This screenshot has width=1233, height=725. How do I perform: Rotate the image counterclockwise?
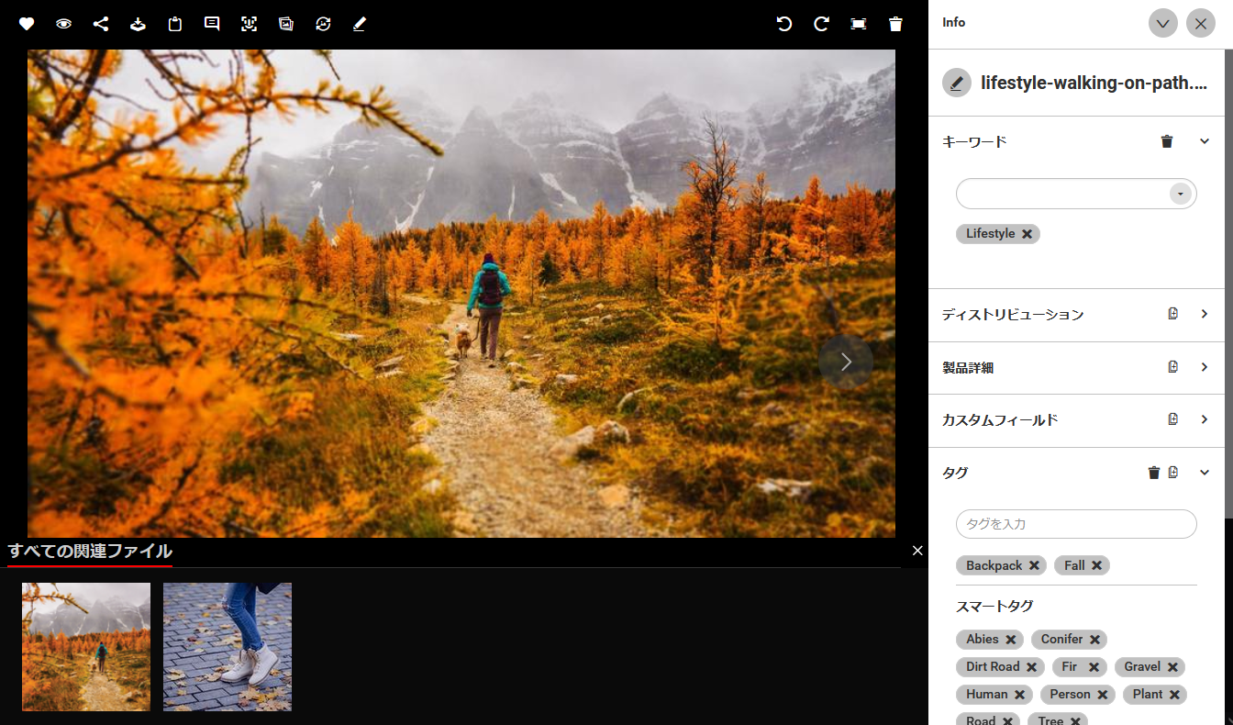point(784,24)
